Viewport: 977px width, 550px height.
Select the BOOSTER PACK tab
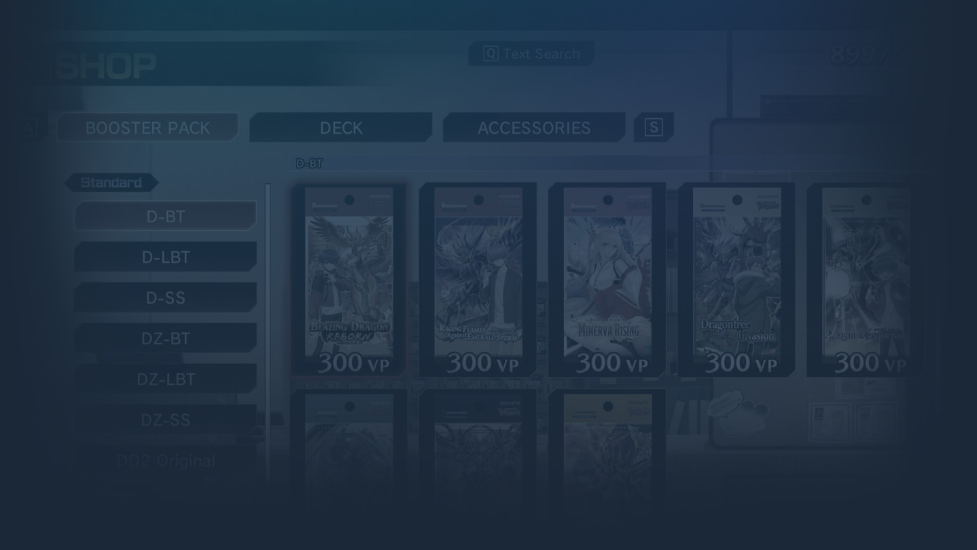click(147, 127)
